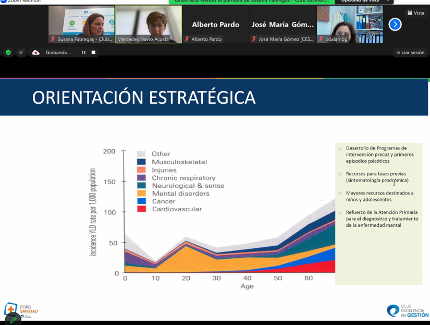This screenshot has height=325, width=430.
Task: Click the Chronic respiratory legend swatch
Action: (x=141, y=177)
